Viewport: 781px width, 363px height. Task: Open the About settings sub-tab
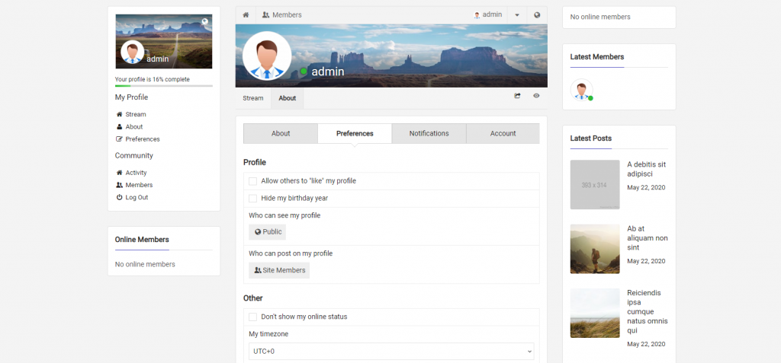click(281, 133)
